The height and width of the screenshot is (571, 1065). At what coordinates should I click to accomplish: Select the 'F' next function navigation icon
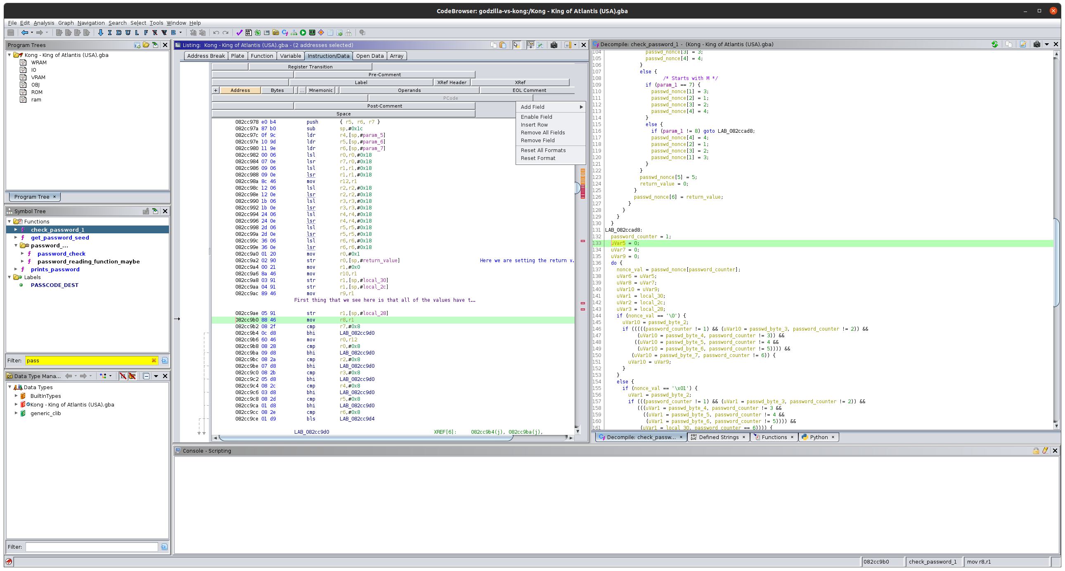click(x=146, y=33)
